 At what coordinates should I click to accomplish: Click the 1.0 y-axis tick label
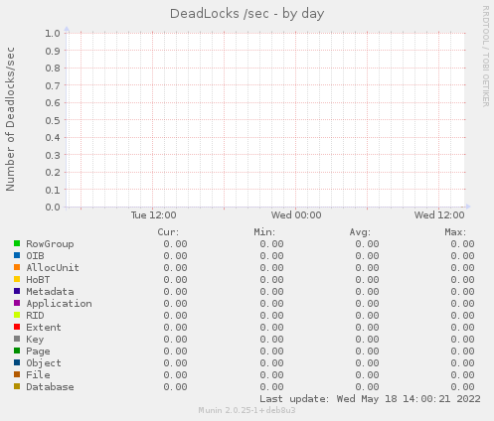coord(53,33)
